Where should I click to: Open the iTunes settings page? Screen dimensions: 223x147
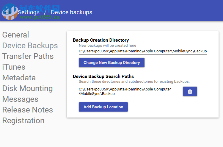pyautogui.click(x=14, y=67)
